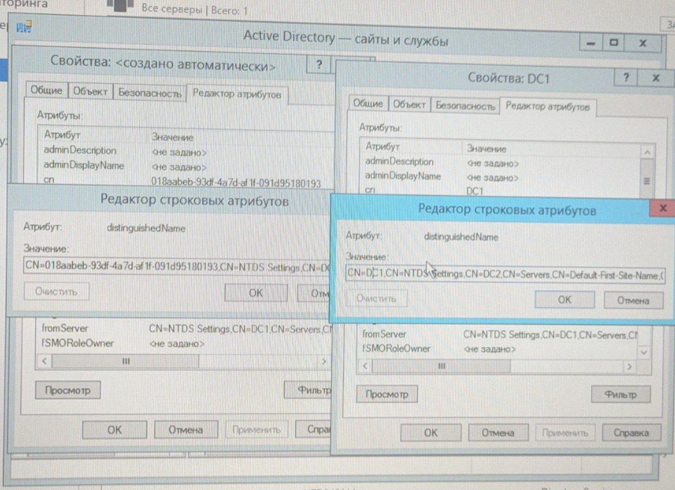Close the right string attribute editor dialog
The image size is (675, 490).
point(662,208)
